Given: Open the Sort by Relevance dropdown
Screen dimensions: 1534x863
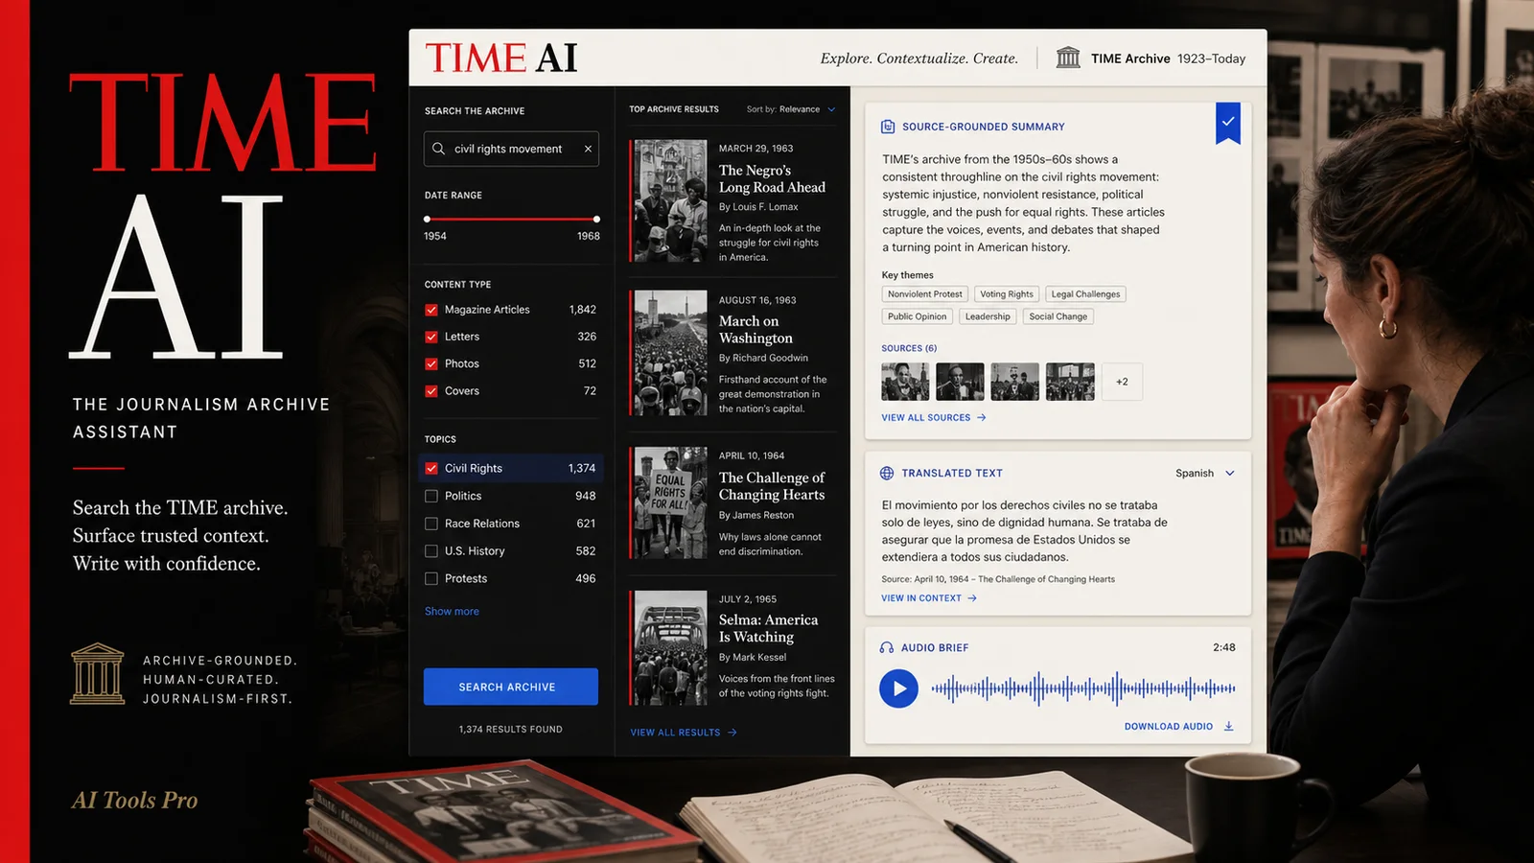Looking at the screenshot, I should 791,109.
